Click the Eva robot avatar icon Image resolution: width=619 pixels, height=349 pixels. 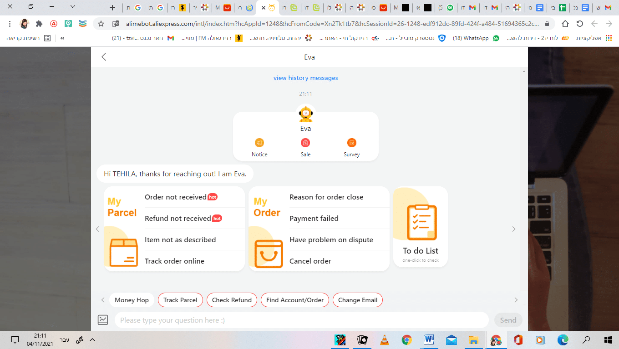click(x=305, y=113)
